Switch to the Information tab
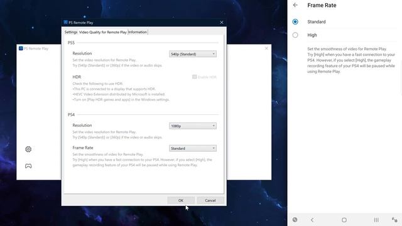This screenshot has height=226, width=402. [x=138, y=32]
